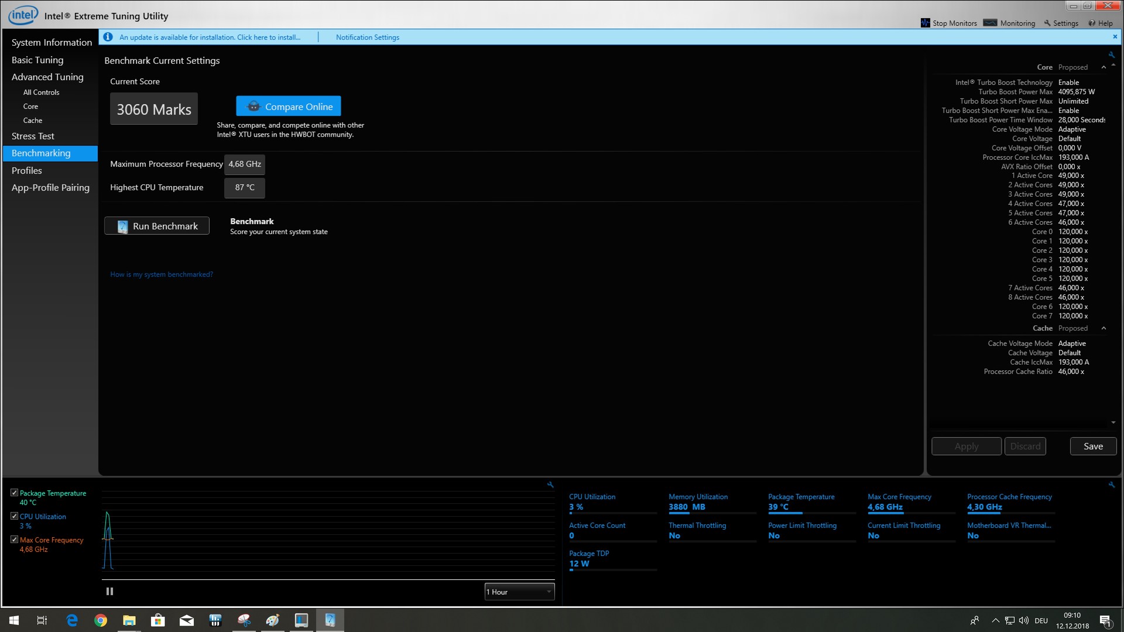1124x632 pixels.
Task: Disable Max Core Frequency graph checkbox
Action: [14, 540]
